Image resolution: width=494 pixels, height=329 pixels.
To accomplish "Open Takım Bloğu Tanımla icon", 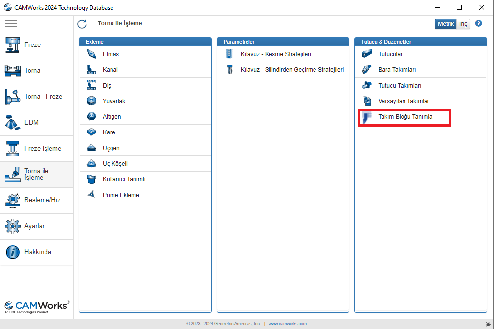I will pos(367,117).
